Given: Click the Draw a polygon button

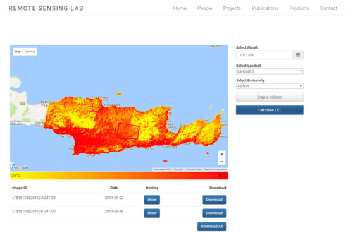Looking at the screenshot, I should click(270, 97).
